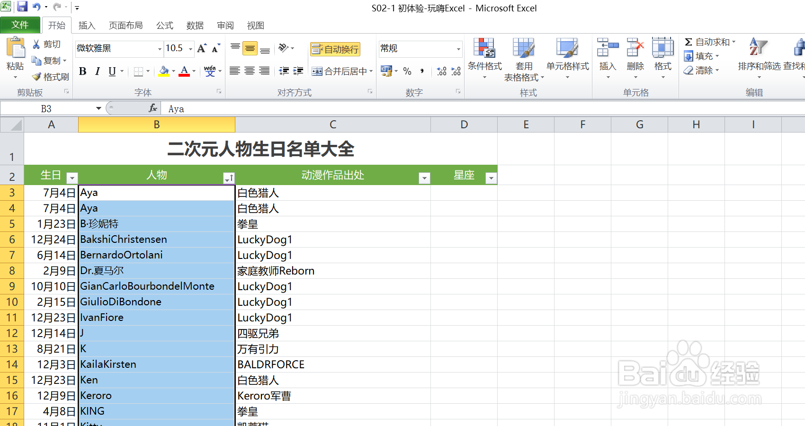
Task: Switch to the 插入 tab
Action: coord(87,26)
